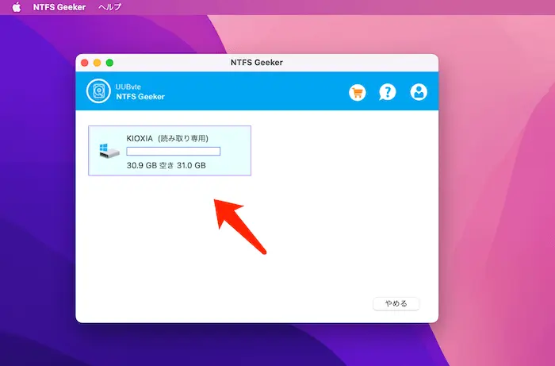Open the shopping cart purchase icon
Image resolution: width=555 pixels, height=366 pixels.
click(x=357, y=92)
